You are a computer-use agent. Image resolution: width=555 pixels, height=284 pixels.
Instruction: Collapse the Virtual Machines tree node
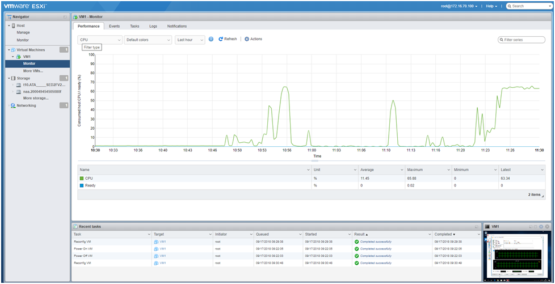[x=9, y=50]
